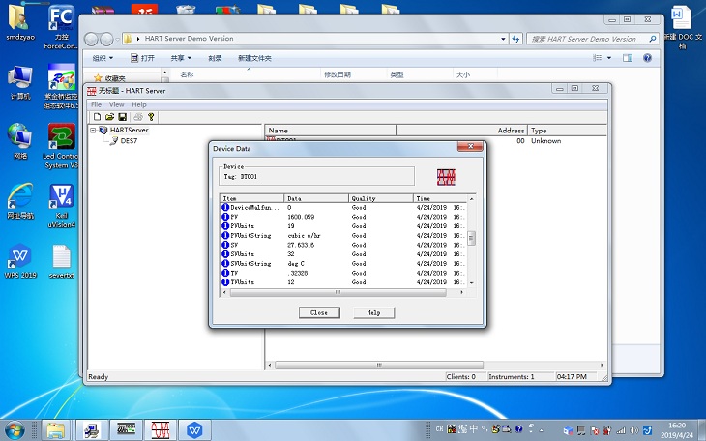Image resolution: width=706 pixels, height=441 pixels.
Task: Click the Save toolbar icon
Action: coord(123,117)
